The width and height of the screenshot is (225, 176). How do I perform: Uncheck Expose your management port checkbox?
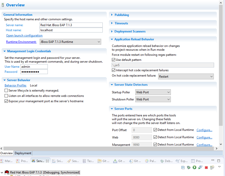pyautogui.click(x=6, y=101)
